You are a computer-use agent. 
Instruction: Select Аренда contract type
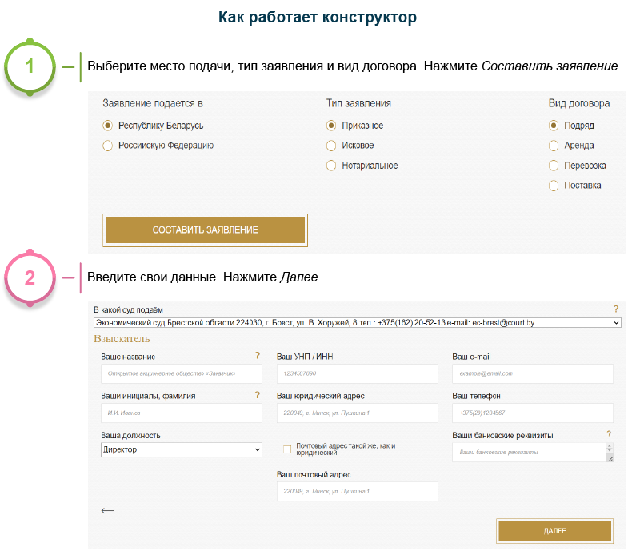[x=554, y=146]
